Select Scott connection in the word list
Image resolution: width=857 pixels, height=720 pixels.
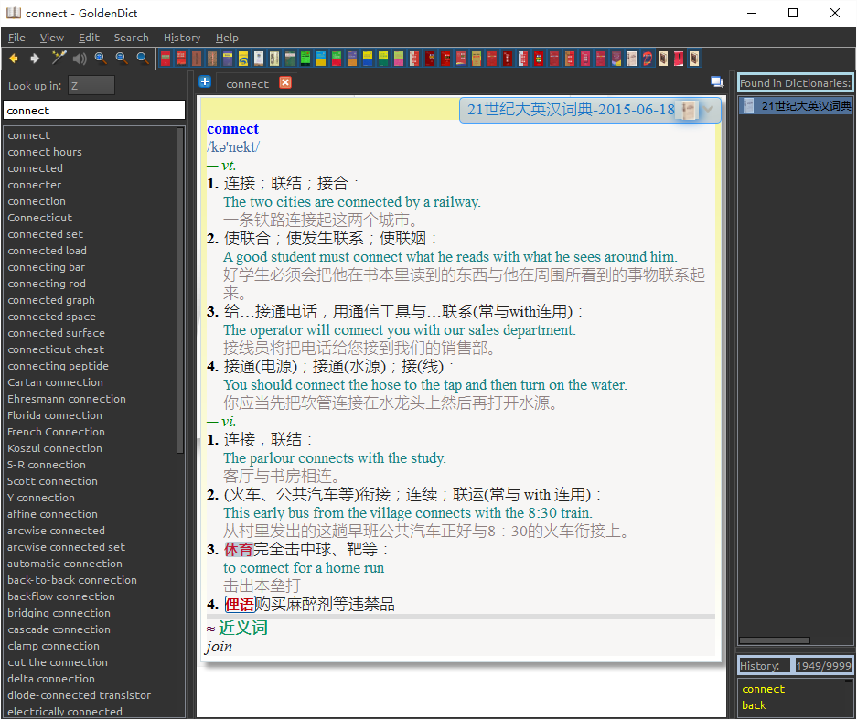pyautogui.click(x=52, y=481)
